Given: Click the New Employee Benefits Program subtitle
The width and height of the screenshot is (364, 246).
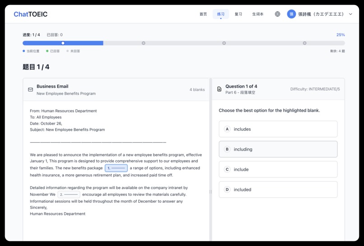Looking at the screenshot, I should [x=66, y=93].
